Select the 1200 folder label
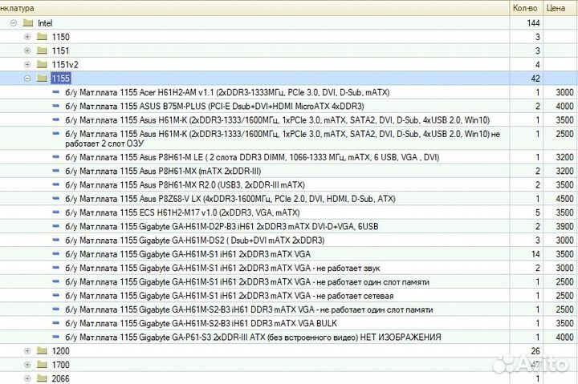The height and width of the screenshot is (384, 578). point(60,351)
